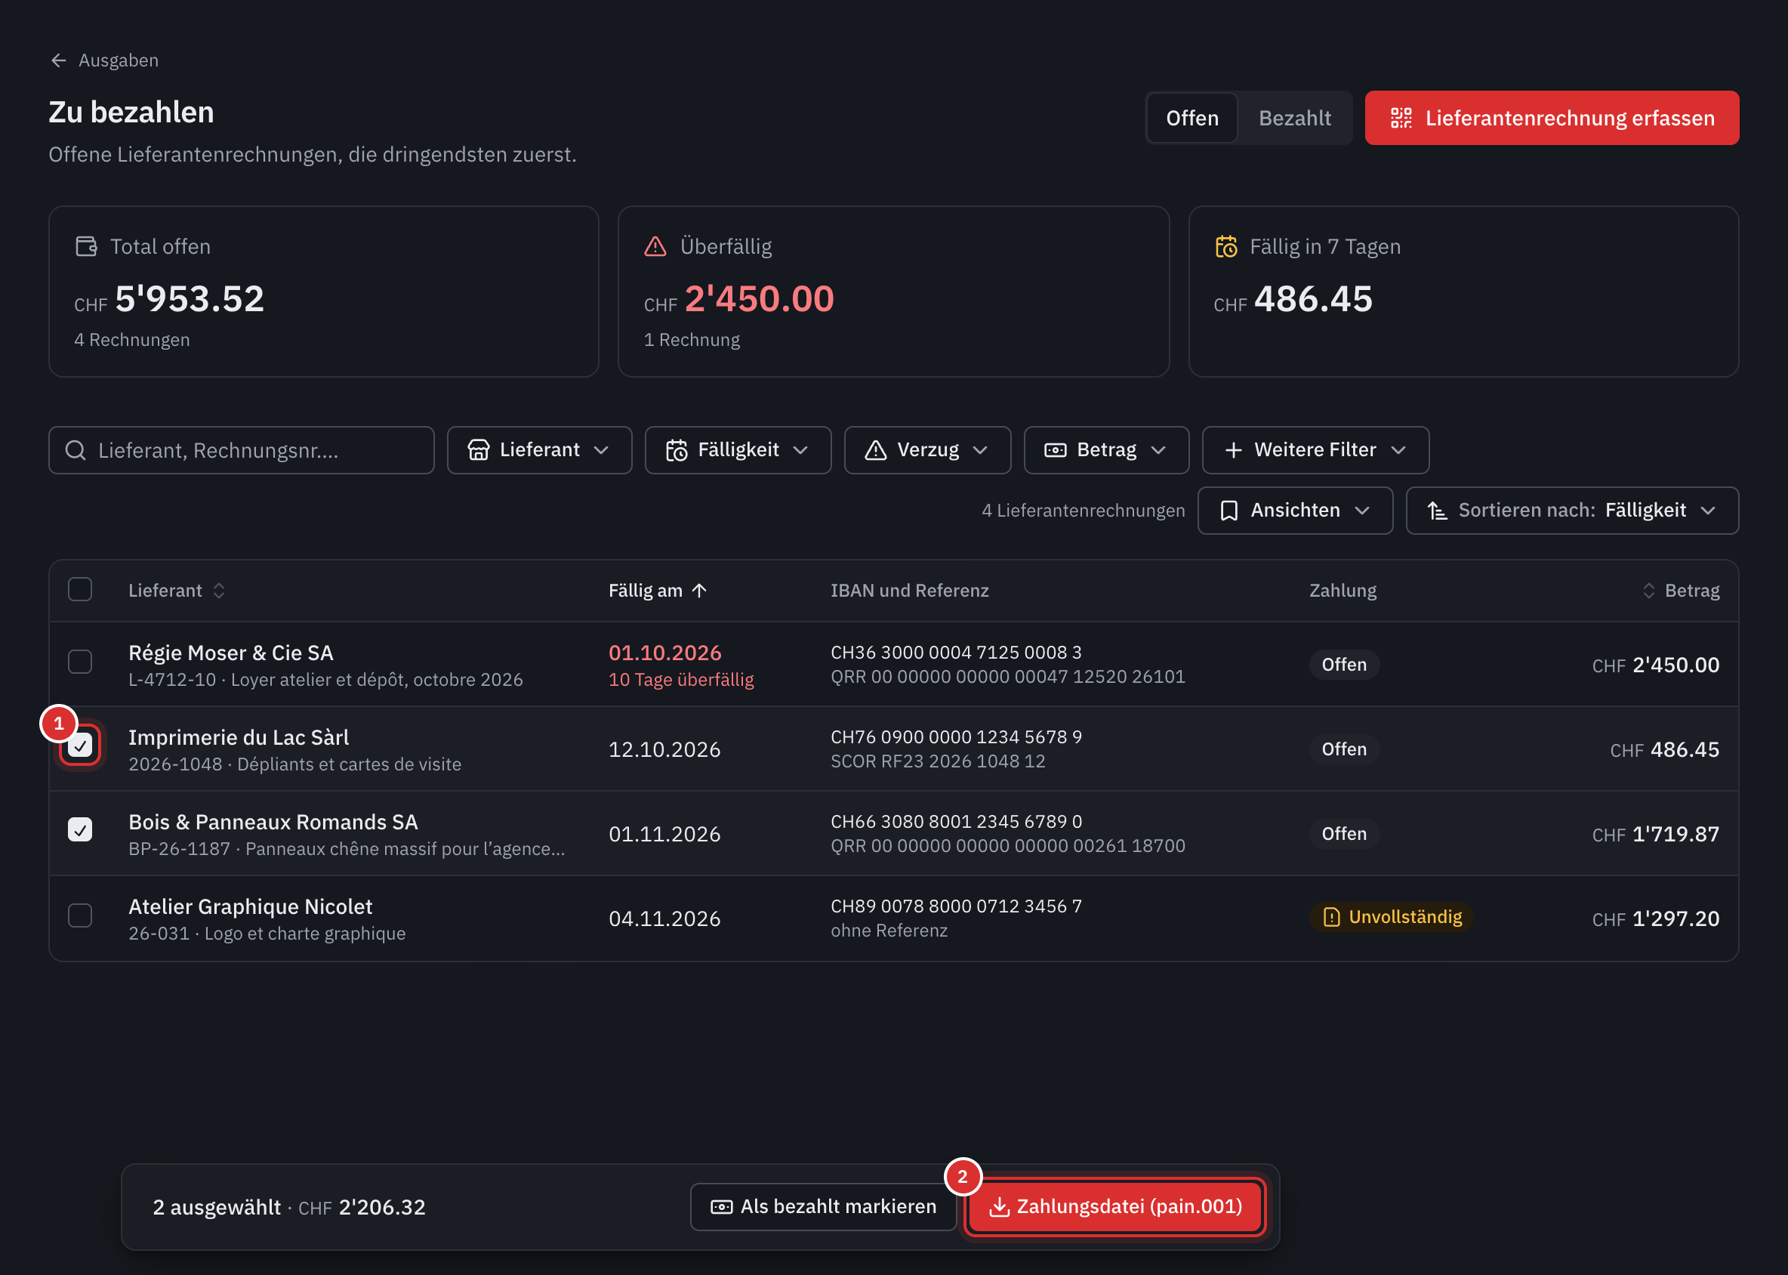This screenshot has width=1788, height=1275.
Task: Click the bookmark icon in Ansichten
Action: pyautogui.click(x=1229, y=511)
